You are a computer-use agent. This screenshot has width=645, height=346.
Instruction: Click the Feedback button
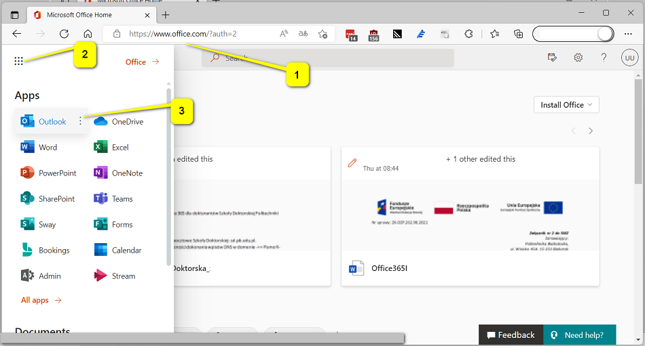[x=511, y=335]
